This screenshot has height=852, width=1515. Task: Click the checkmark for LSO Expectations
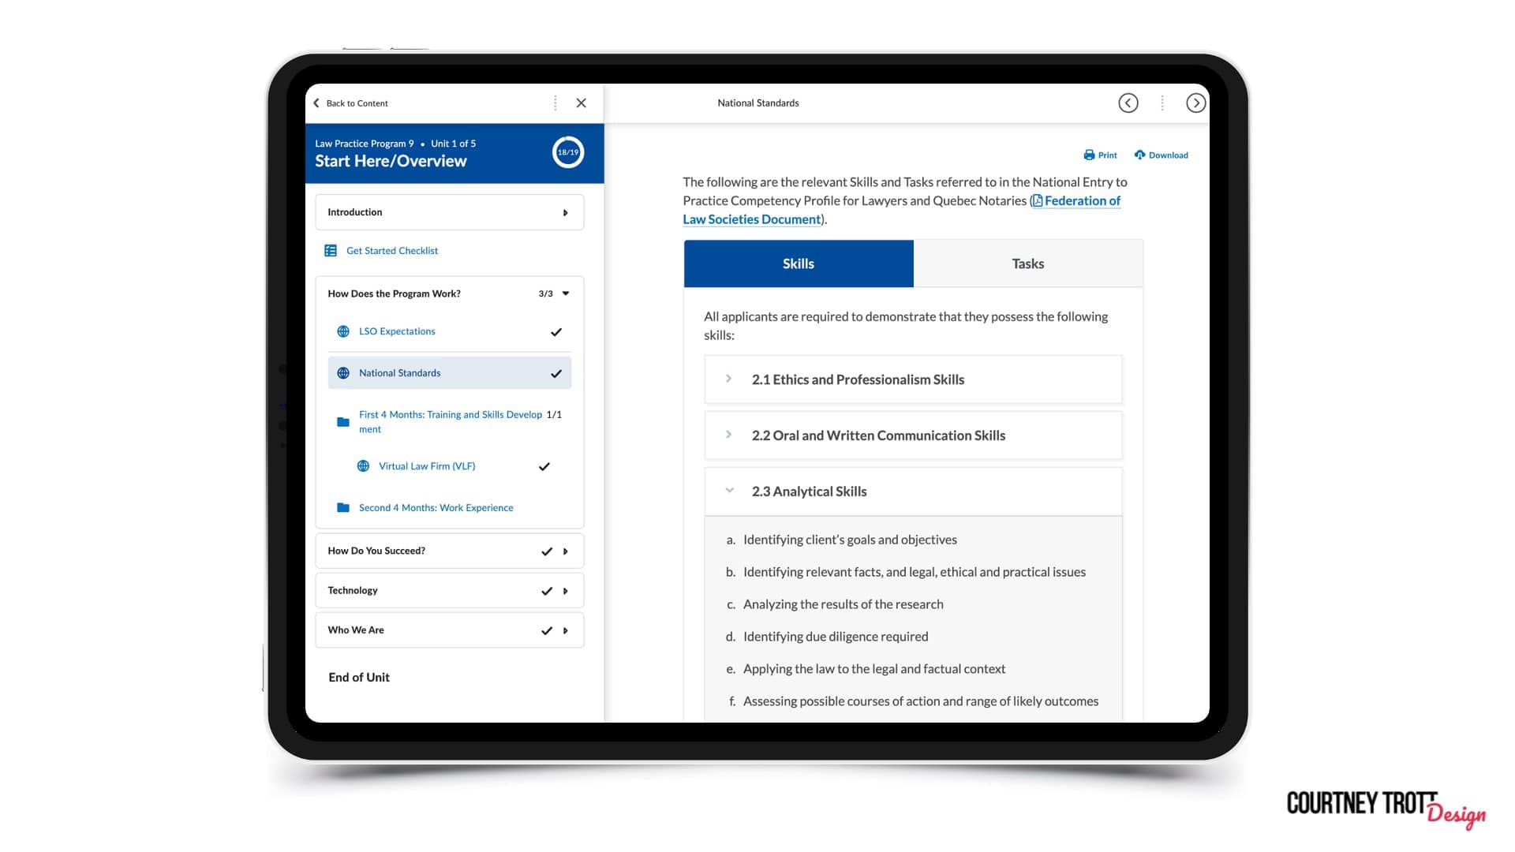[556, 332]
